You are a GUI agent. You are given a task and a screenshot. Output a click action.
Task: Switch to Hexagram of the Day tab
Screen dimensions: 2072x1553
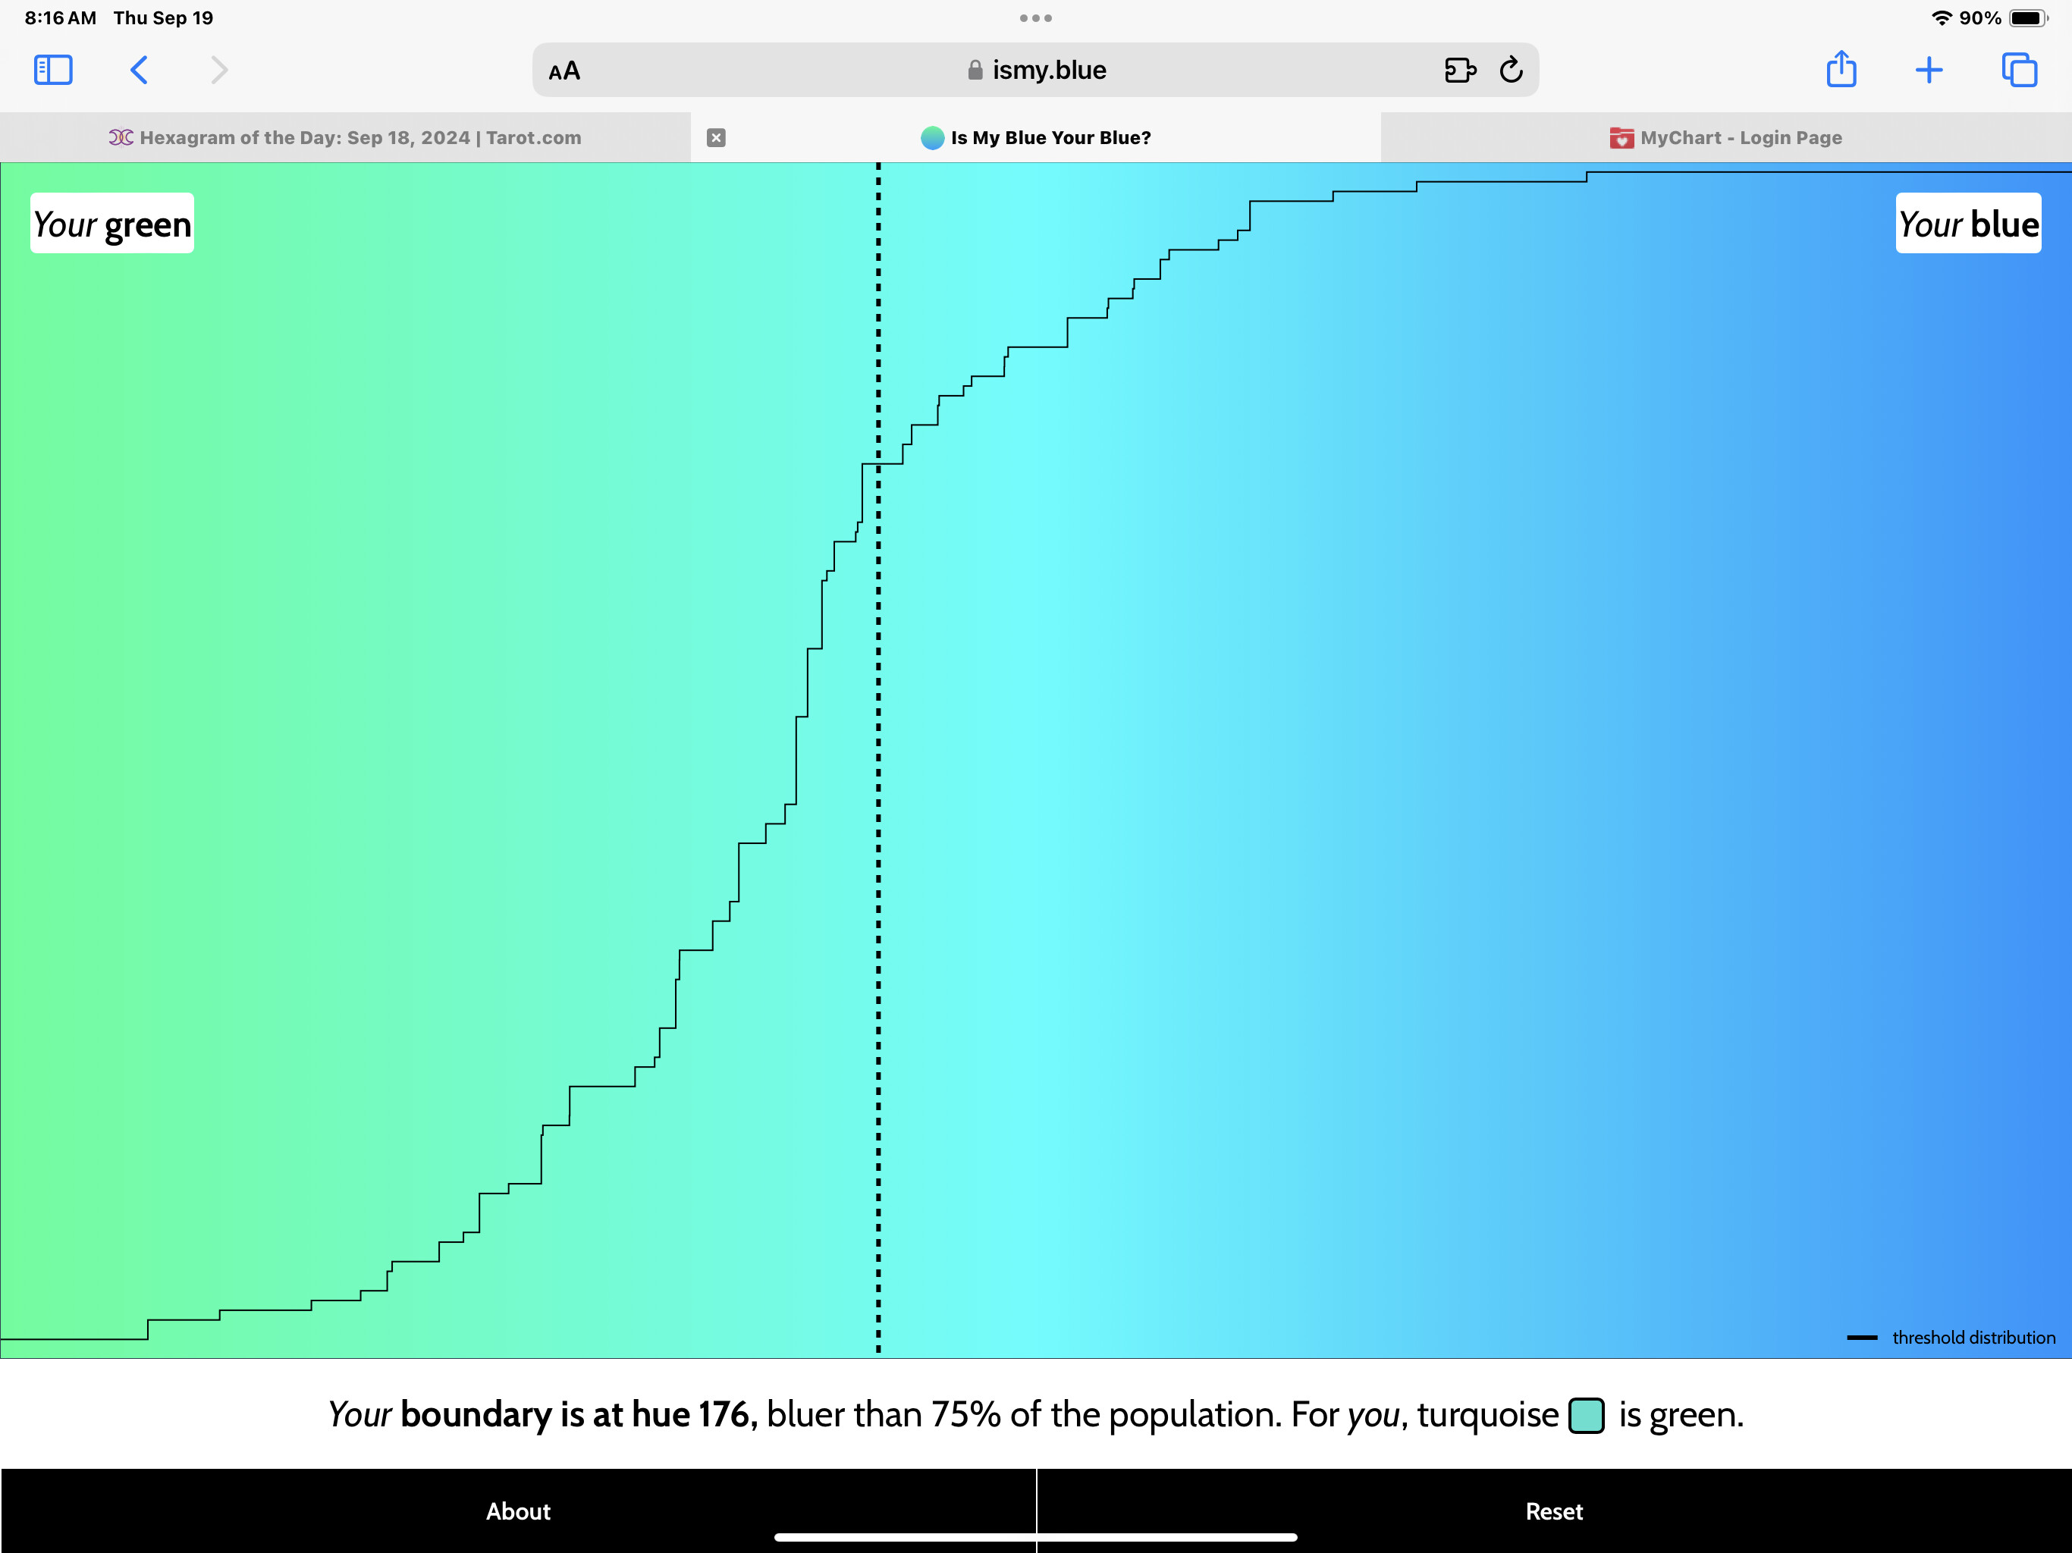345,138
